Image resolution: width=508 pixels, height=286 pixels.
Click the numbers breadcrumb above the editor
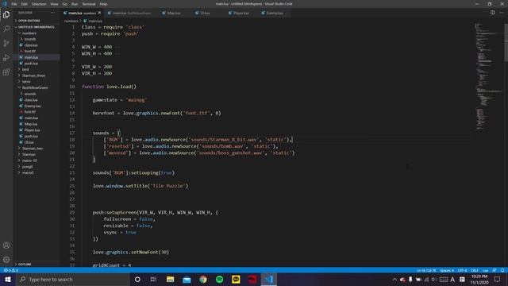pos(71,21)
